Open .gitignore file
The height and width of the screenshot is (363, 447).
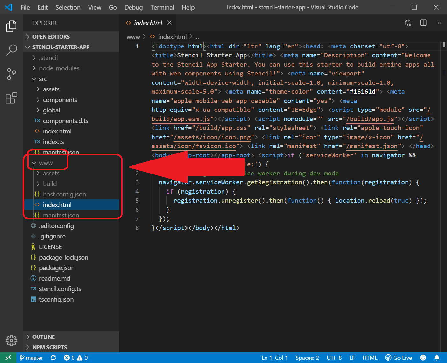click(x=71, y=236)
